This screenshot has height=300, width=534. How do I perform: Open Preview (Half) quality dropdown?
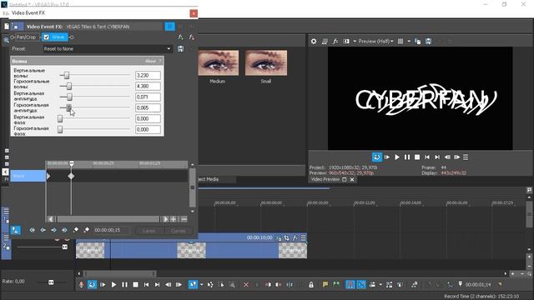pos(376,41)
